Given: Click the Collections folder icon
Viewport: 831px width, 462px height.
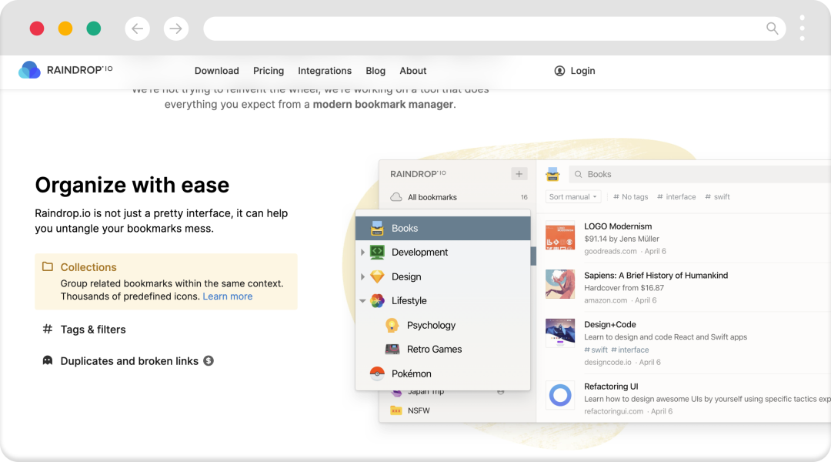Looking at the screenshot, I should click(48, 266).
